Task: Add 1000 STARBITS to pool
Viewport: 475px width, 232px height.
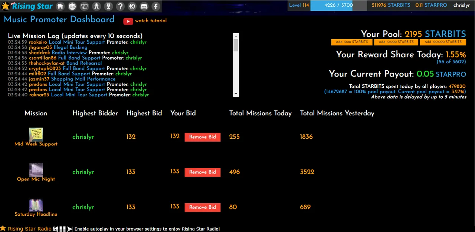Action: [352, 42]
